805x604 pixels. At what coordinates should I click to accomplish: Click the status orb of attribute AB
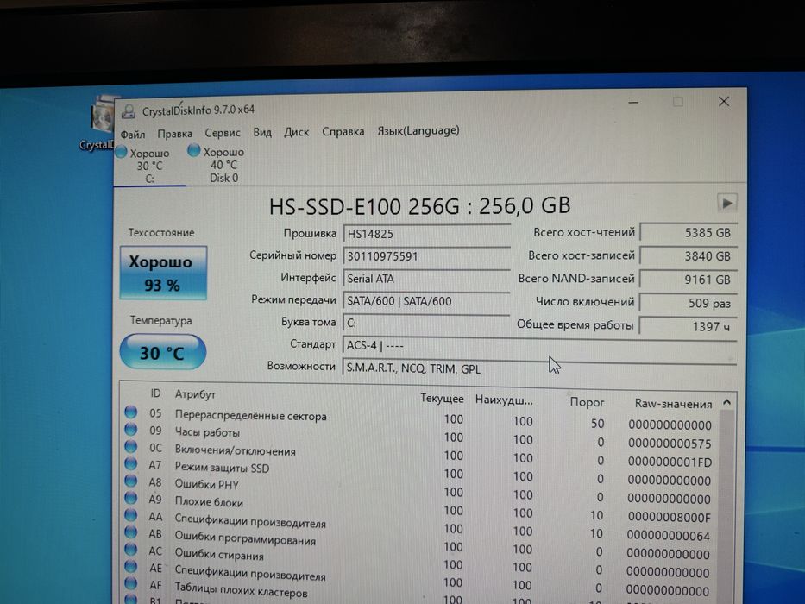131,532
